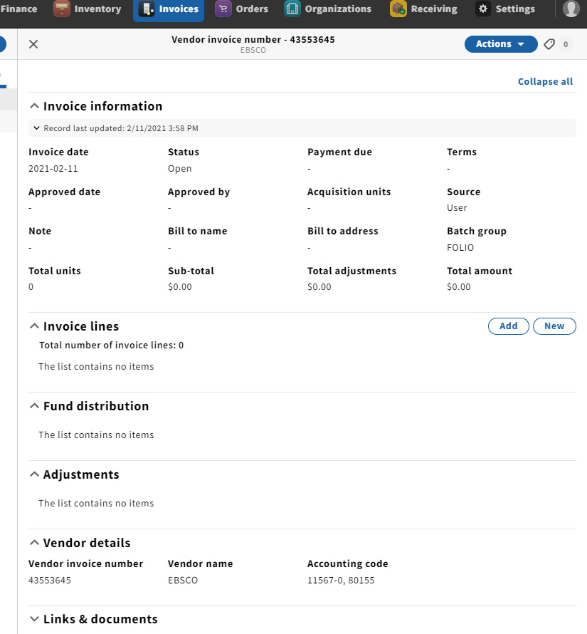The image size is (587, 634).
Task: Open the Actions dropdown menu
Action: (501, 44)
